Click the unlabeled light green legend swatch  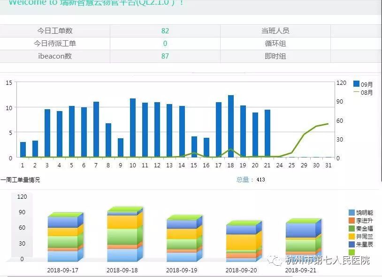(352, 253)
